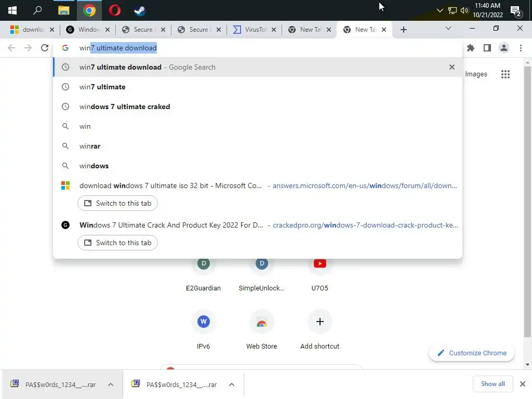Image resolution: width=532 pixels, height=399 pixels.
Task: Switch to the Microsoft Community tab button
Action: (x=117, y=203)
